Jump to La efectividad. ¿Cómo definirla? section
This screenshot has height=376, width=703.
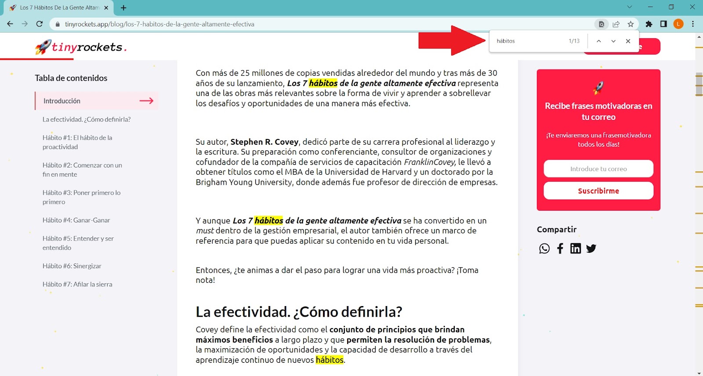[87, 119]
